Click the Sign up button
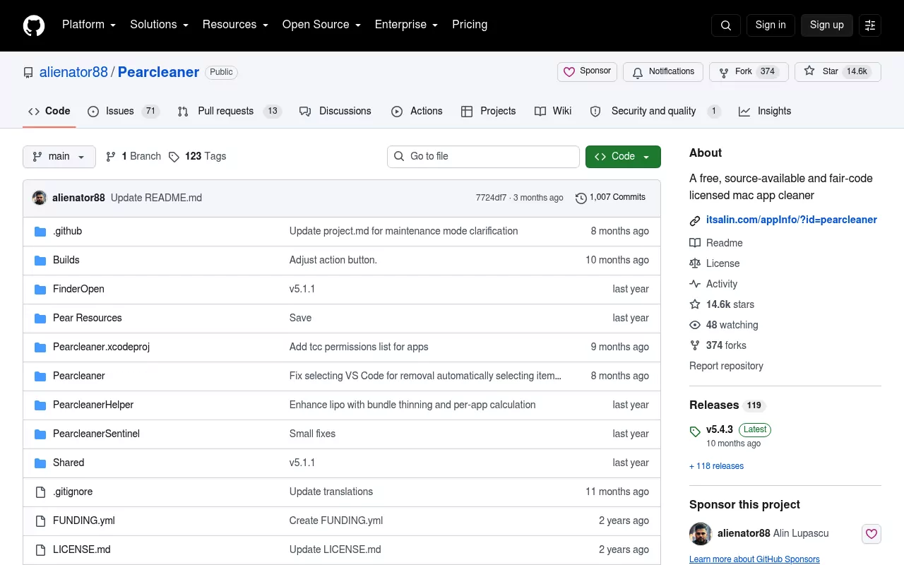Viewport: 904px width, 565px height. point(827,25)
